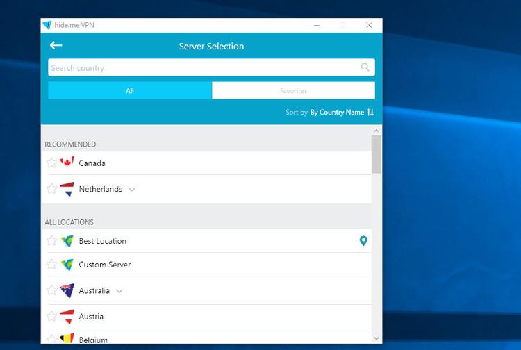Click the back arrow in Server Selection
Screen dimensions: 521x350
point(56,46)
